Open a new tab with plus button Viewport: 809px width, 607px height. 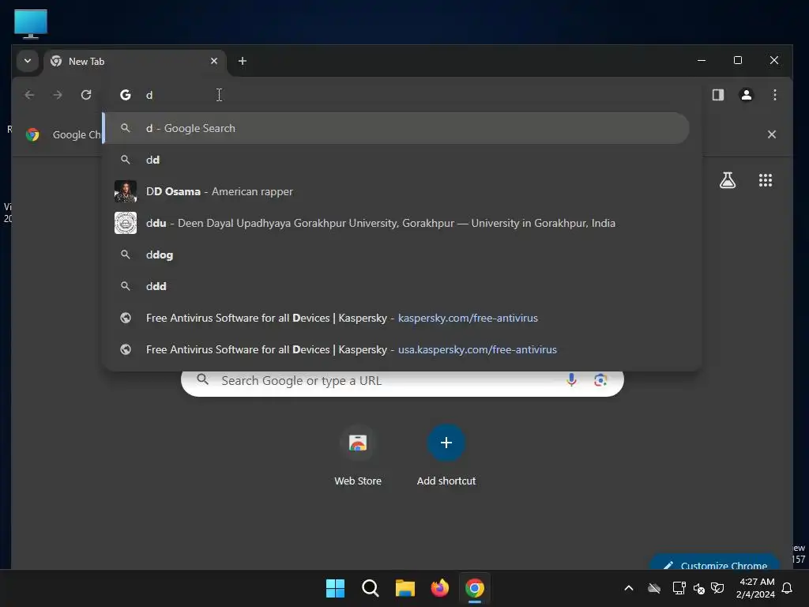pyautogui.click(x=242, y=61)
